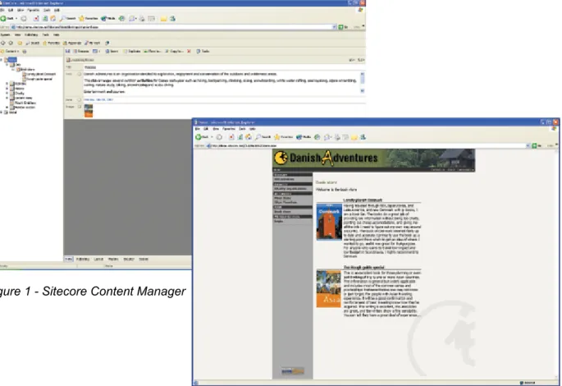Click Lonely planet Denmark book cover

(329, 222)
